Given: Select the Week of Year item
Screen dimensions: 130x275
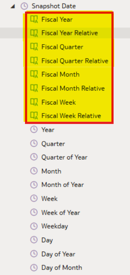Looking at the screenshot, I should (x=61, y=213).
